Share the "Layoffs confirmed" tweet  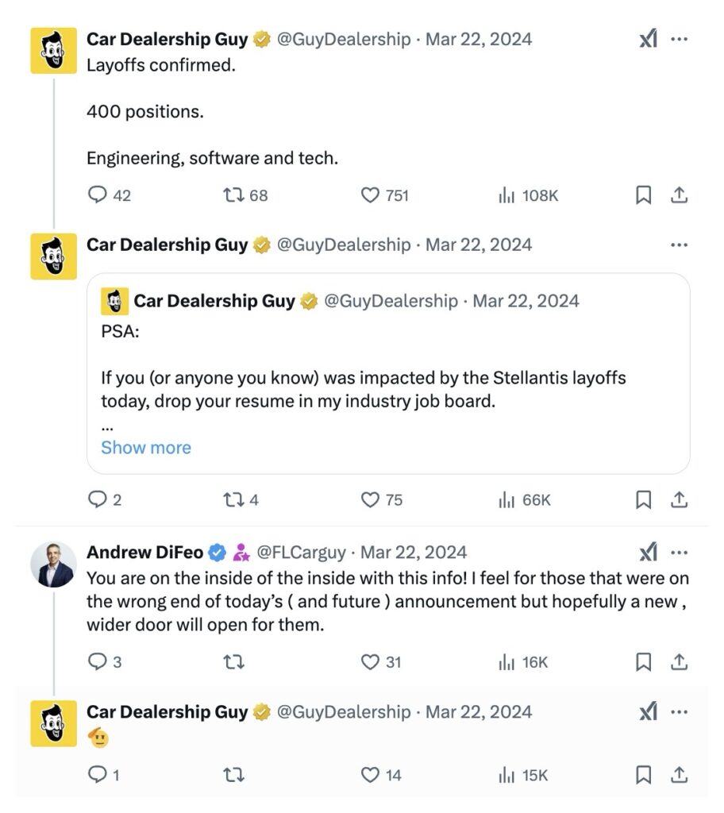tap(680, 195)
